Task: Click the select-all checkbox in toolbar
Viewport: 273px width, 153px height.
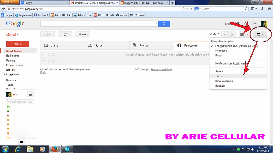Action: point(46,34)
